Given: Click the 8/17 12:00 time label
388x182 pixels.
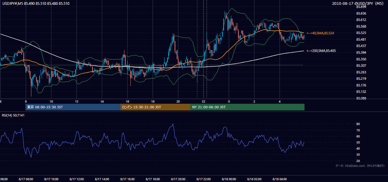Looking at the screenshot, I should point(77,179).
